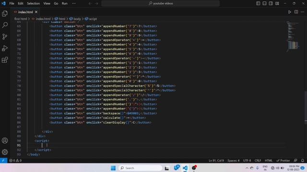Select the index.html editor tab
Screen dimensions: 307x172
click(25, 12)
